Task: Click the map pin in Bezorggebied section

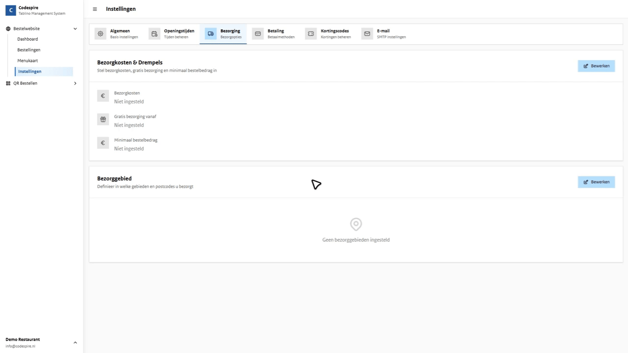Action: [x=356, y=224]
